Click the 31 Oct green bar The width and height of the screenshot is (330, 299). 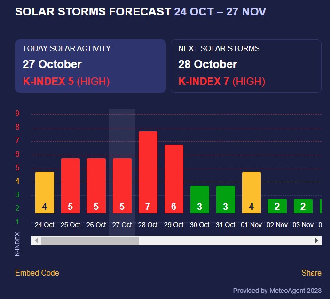coord(226,199)
